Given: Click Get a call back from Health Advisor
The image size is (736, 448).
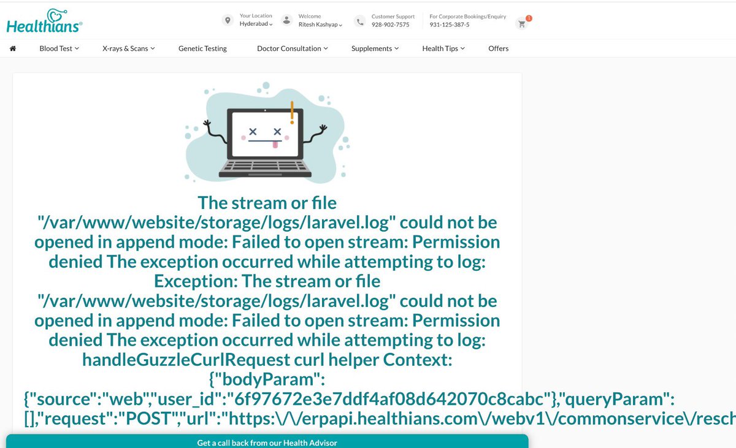Looking at the screenshot, I should (267, 442).
